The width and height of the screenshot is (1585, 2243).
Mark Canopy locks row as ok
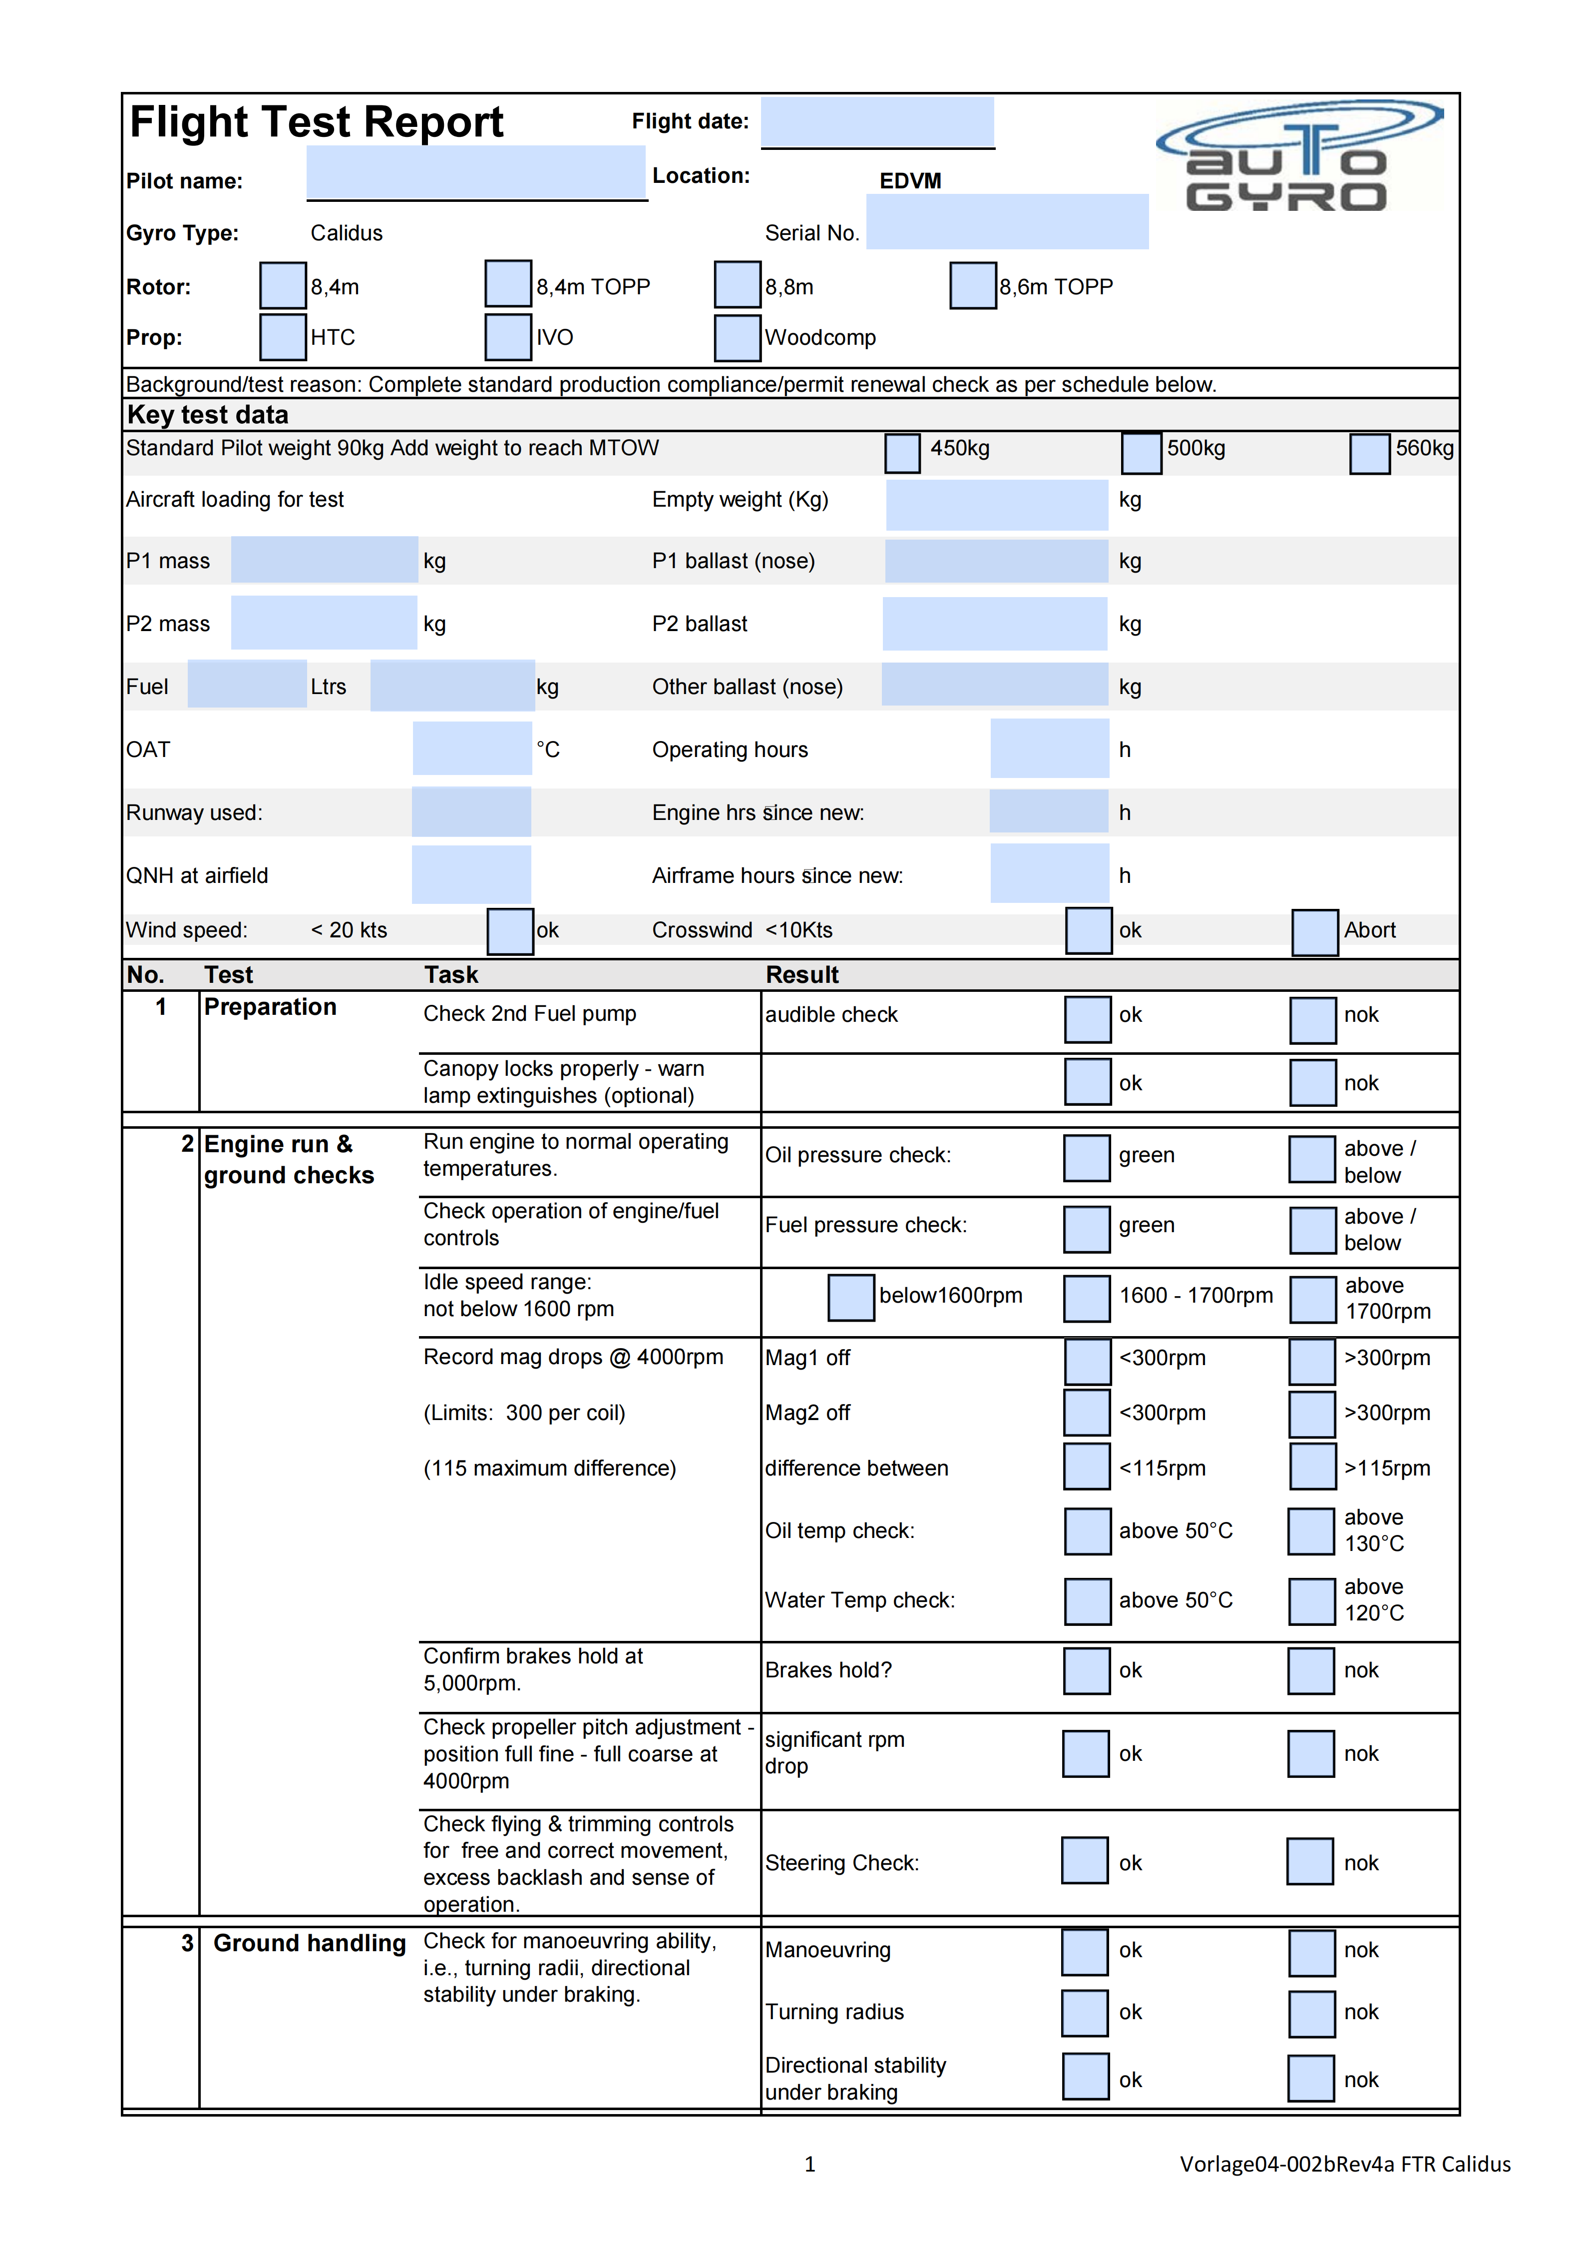1088,1081
